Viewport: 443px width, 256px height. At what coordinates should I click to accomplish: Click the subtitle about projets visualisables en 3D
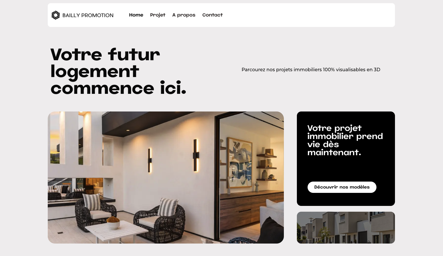click(x=311, y=70)
